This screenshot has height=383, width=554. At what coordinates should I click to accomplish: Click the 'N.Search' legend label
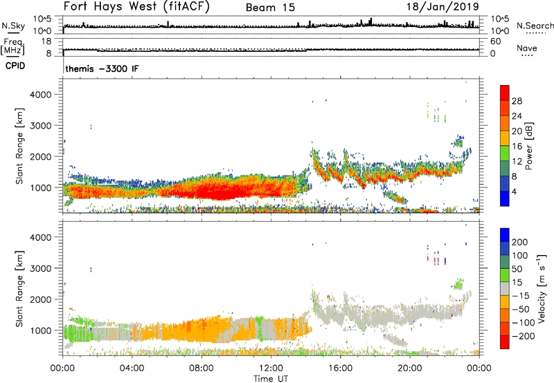[x=535, y=26]
